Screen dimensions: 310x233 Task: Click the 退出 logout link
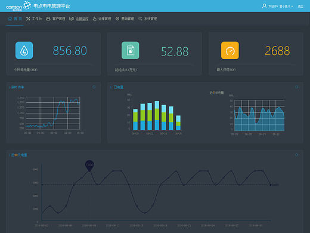tap(300, 7)
